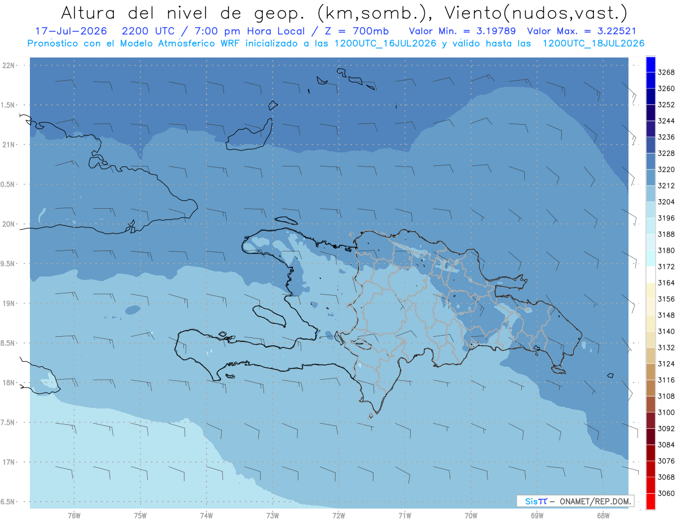Click the '3076' legend value
677x523 pixels.
click(x=666, y=461)
